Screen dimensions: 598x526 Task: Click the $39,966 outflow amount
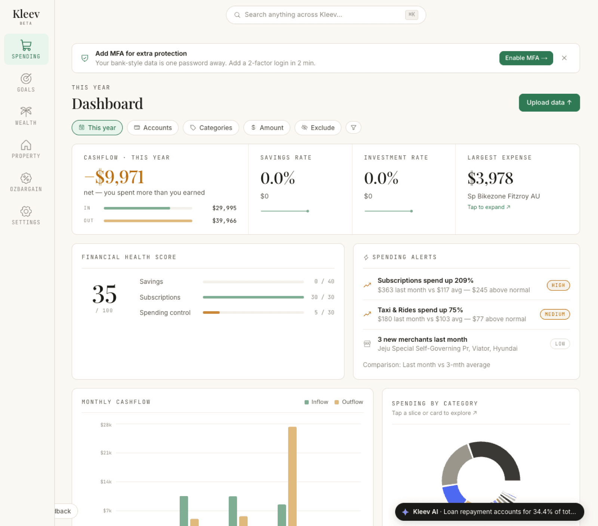coord(224,221)
